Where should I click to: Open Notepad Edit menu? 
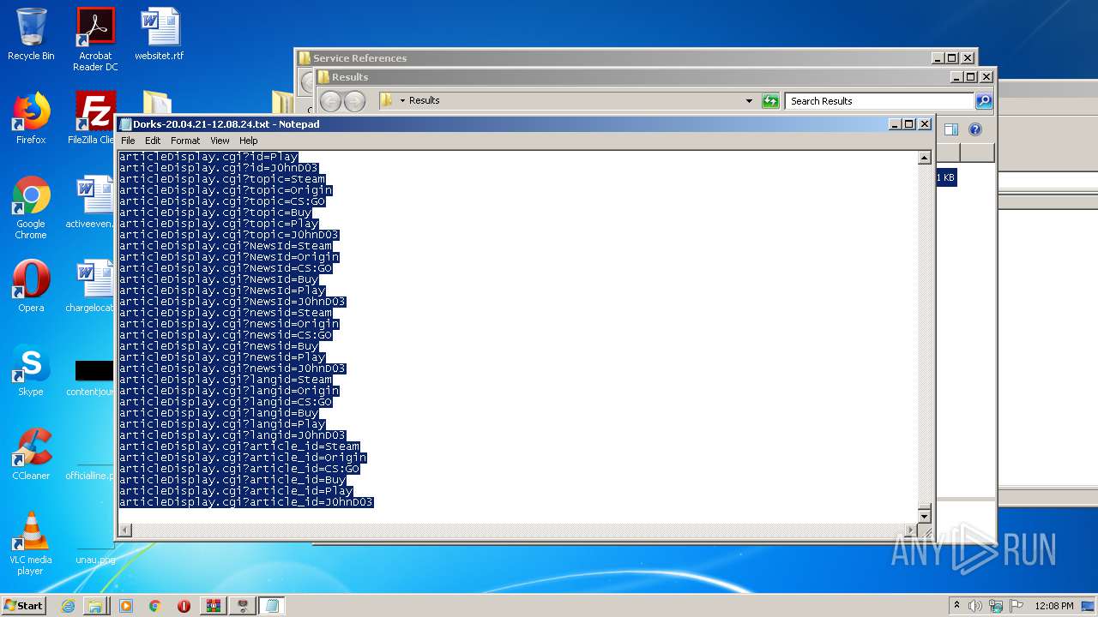153,141
